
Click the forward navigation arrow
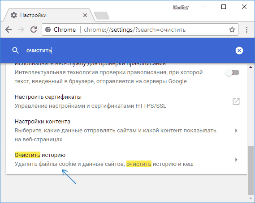(x=21, y=30)
